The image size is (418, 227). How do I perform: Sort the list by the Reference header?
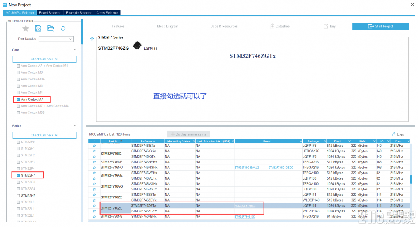coord(148,141)
